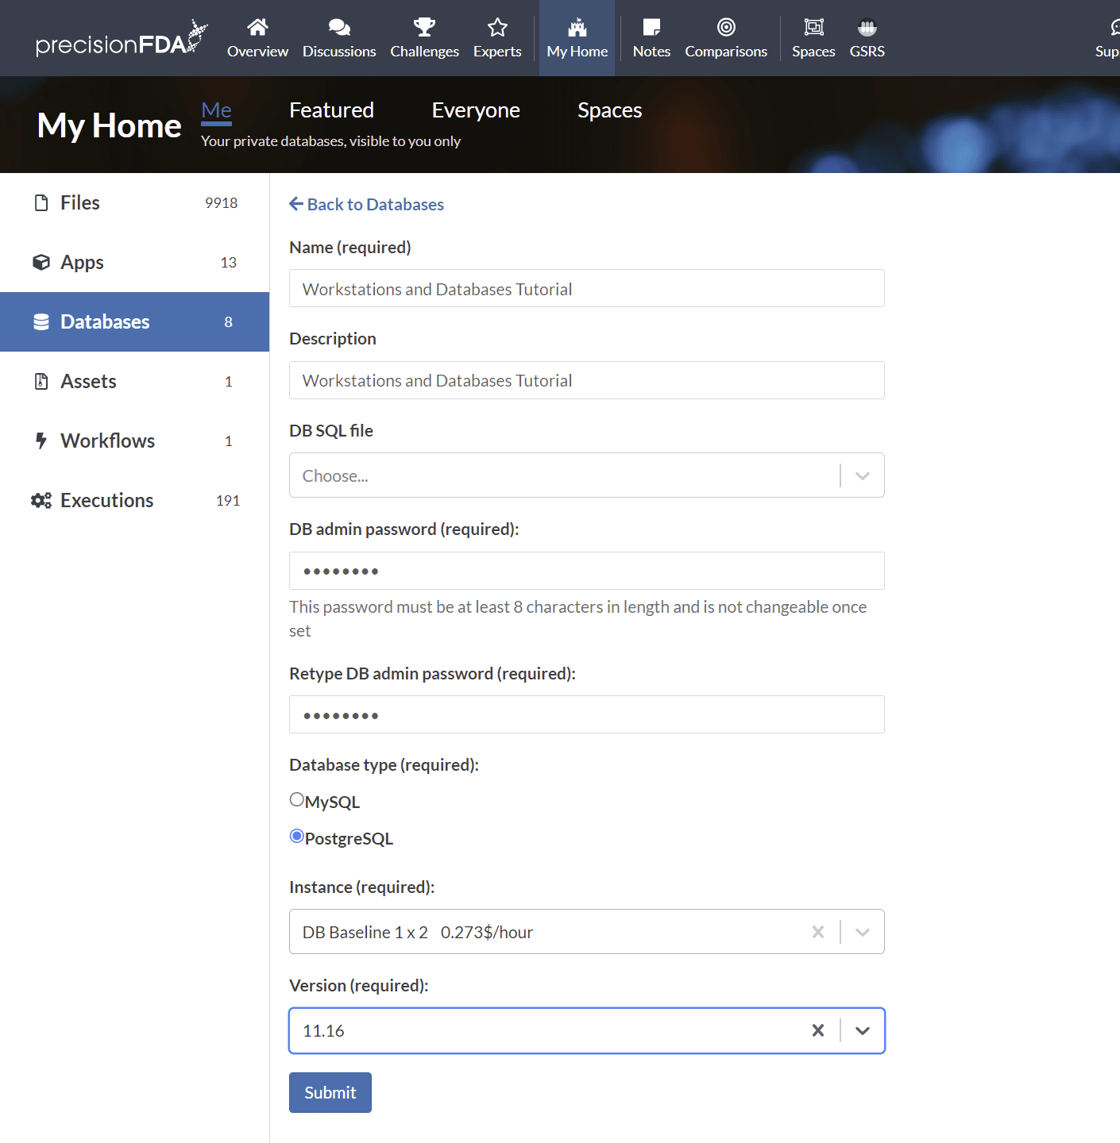Click the Overview home icon
Image resolution: width=1120 pixels, height=1143 pixels.
[257, 28]
